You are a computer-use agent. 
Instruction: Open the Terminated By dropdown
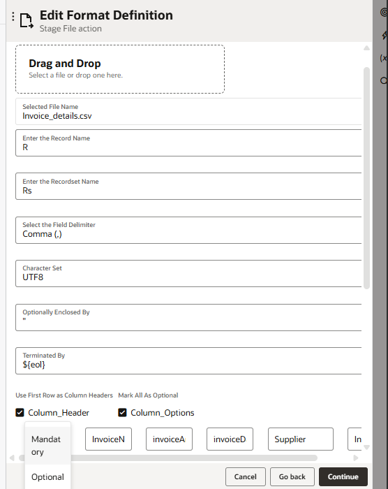[188, 361]
